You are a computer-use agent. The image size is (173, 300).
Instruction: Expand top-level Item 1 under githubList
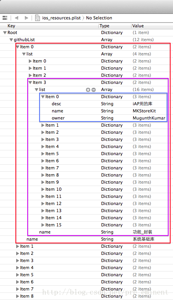pos(17,247)
